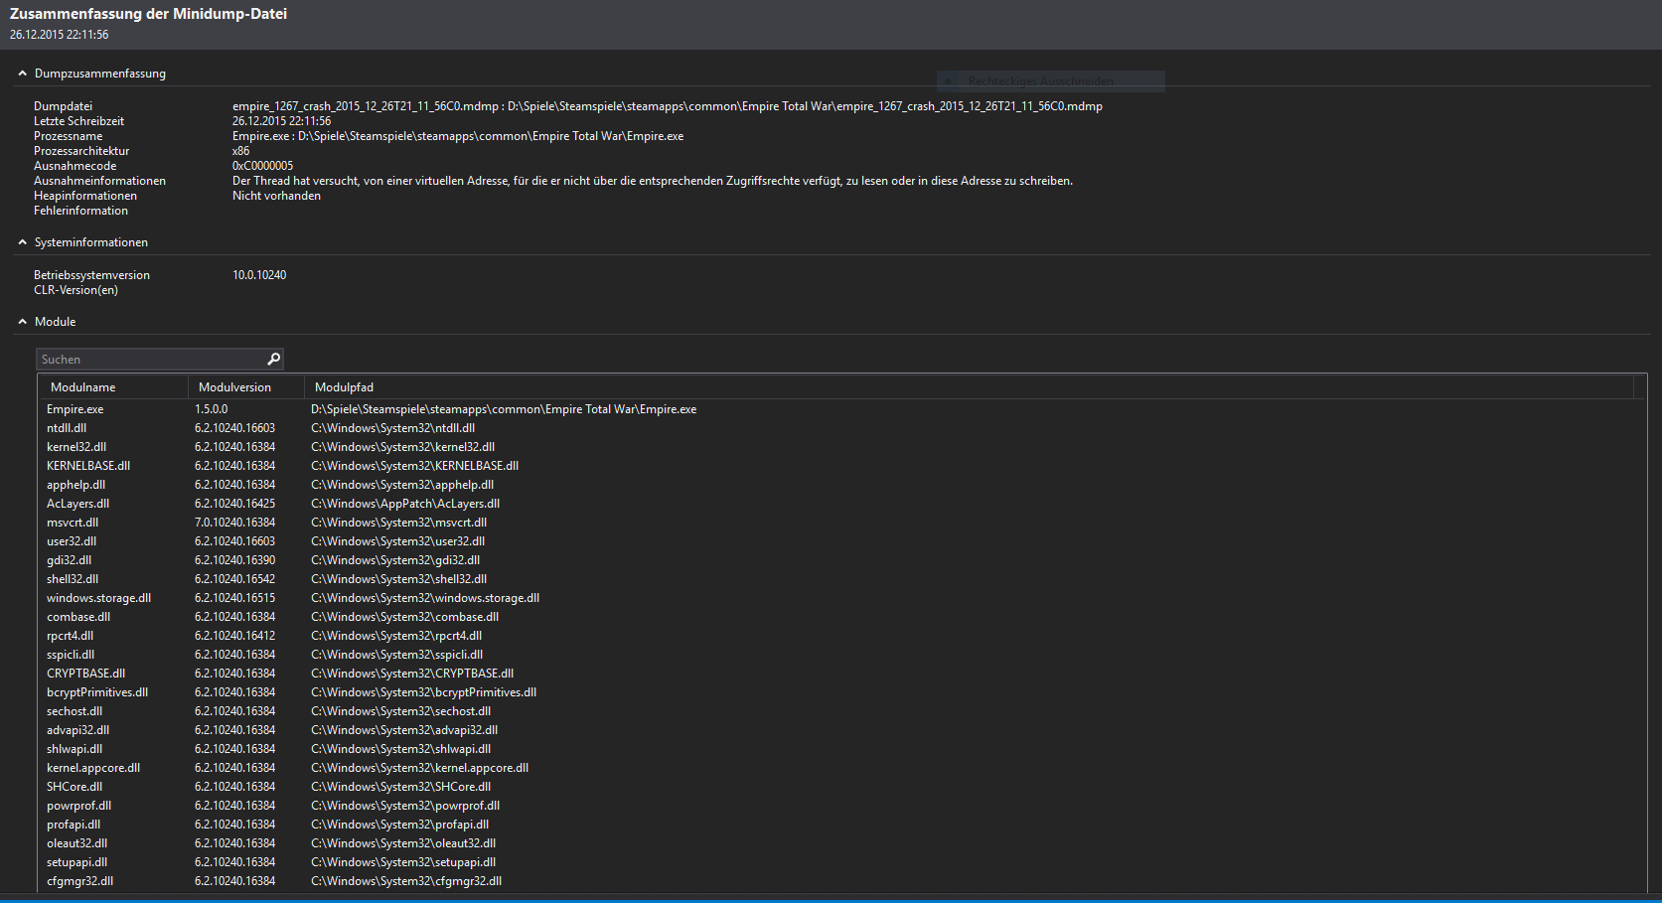
Task: Click the title Zusammenfassung der Minidump-Datei
Action: tap(148, 14)
